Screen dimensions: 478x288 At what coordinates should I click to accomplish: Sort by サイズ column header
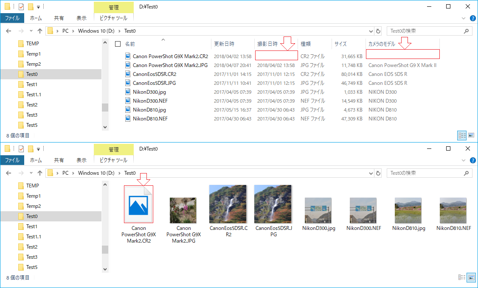340,44
